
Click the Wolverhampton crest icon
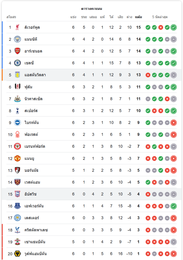pyautogui.click(x=17, y=254)
